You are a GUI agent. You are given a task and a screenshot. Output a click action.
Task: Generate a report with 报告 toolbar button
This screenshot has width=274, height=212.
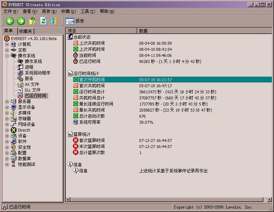(75, 21)
